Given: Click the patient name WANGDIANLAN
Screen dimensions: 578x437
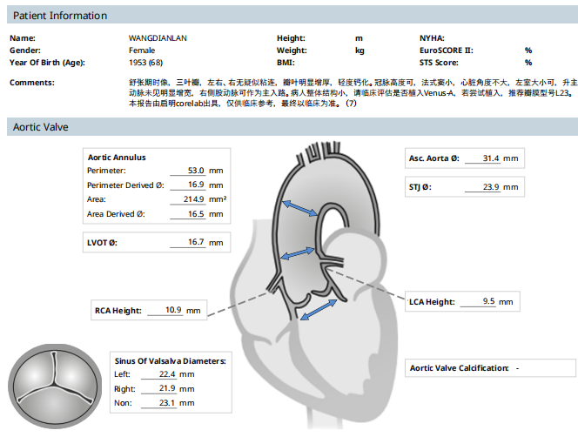Looking at the screenshot, I should point(158,38).
